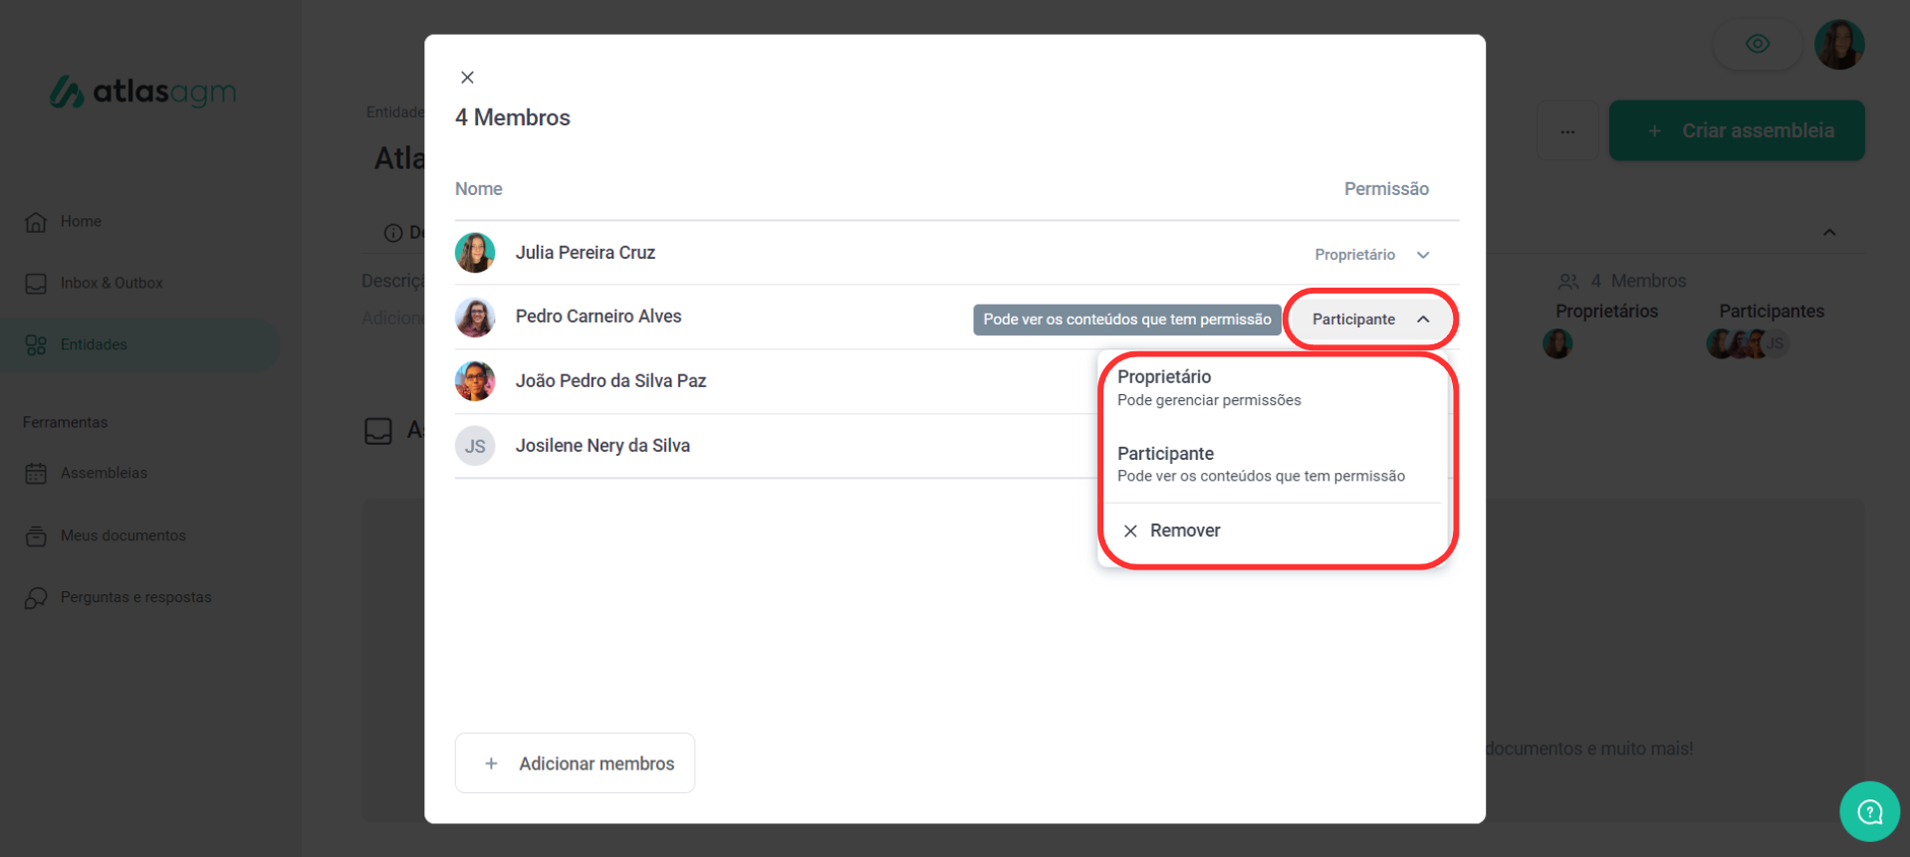Click the help chat bubble icon
1910x857 pixels.
(1869, 812)
